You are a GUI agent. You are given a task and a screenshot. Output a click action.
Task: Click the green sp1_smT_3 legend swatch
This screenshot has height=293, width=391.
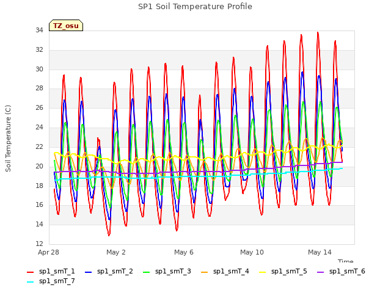pos(147,272)
